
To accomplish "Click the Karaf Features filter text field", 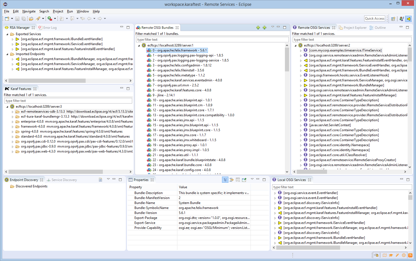I will (68, 101).
